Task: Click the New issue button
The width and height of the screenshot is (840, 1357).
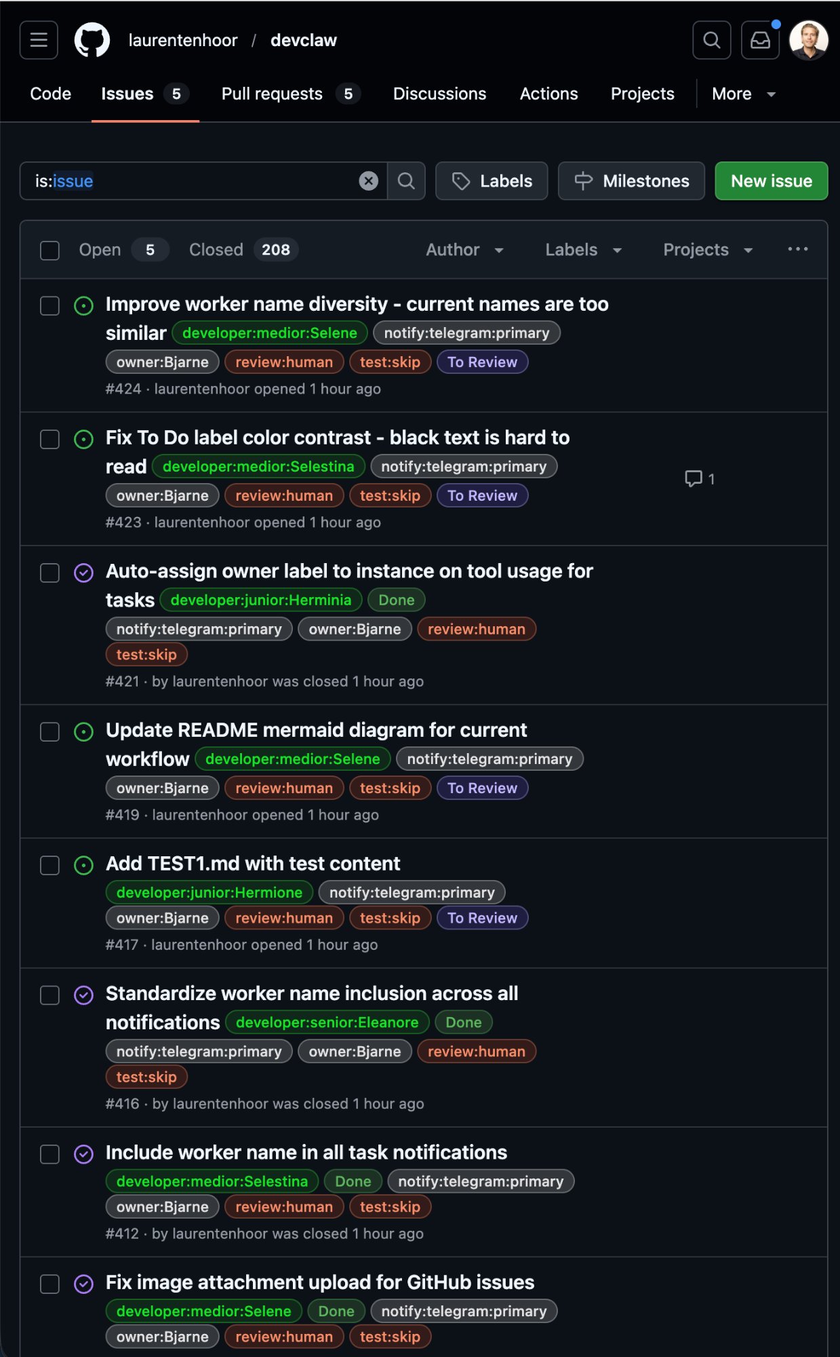Action: tap(770, 180)
